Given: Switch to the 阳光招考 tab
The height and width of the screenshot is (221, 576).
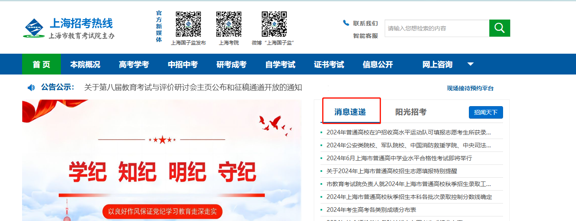Looking at the screenshot, I should 411,112.
